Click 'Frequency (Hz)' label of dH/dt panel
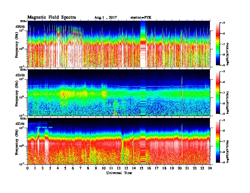250x193 pixels. coord(17,45)
